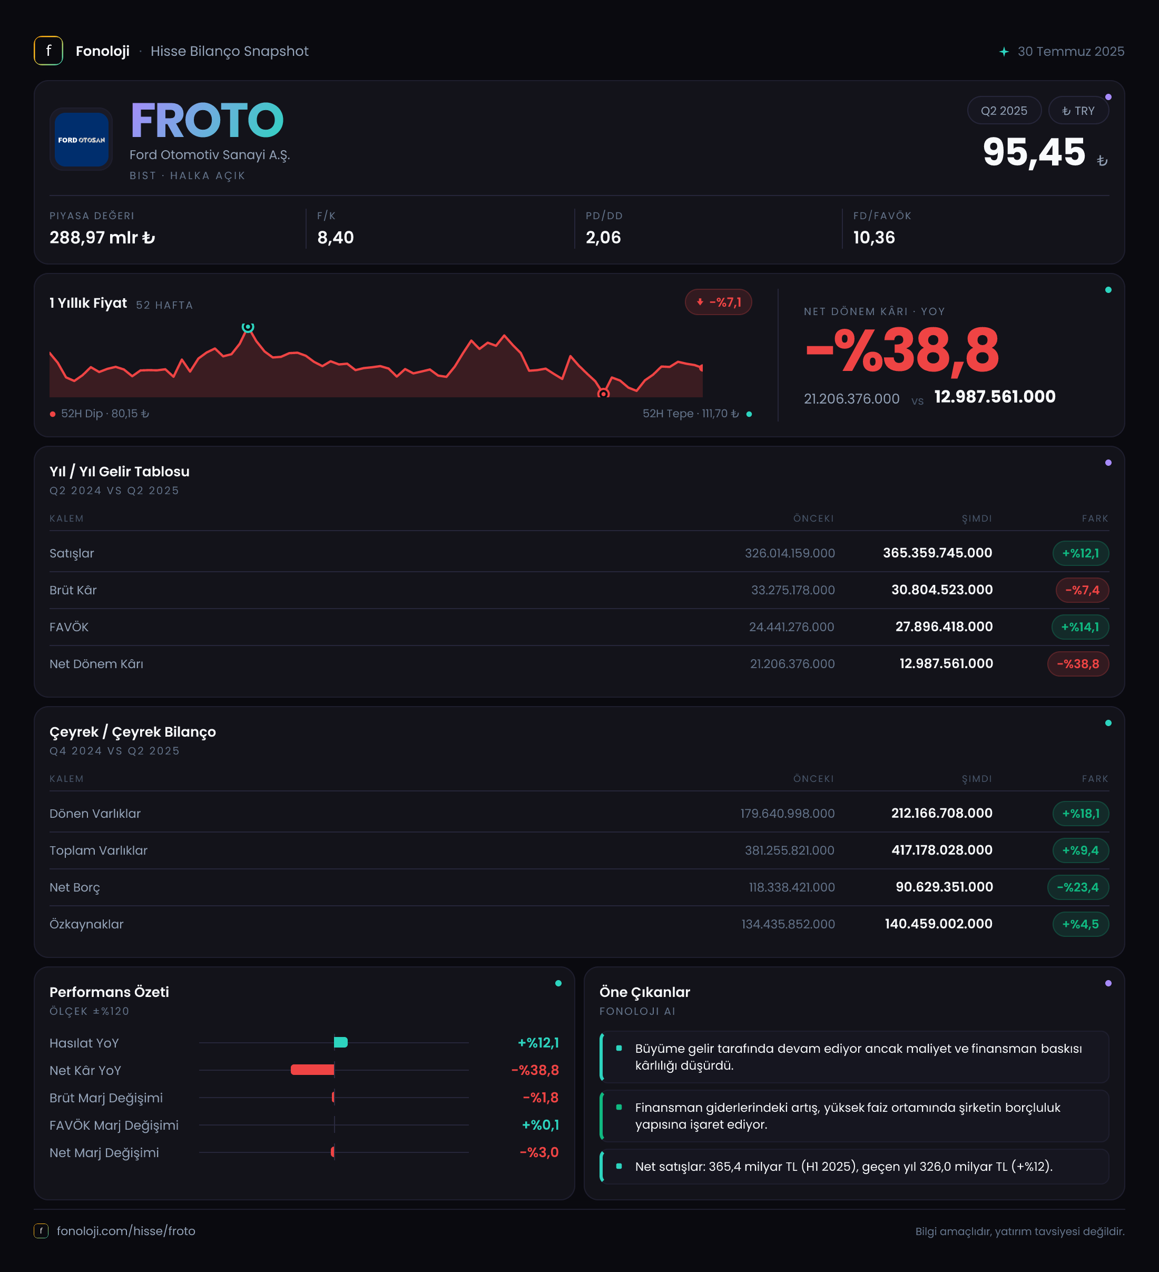
Task: Click the 'Bilgi amaçlıdır' disclaimer text
Action: tap(1019, 1231)
